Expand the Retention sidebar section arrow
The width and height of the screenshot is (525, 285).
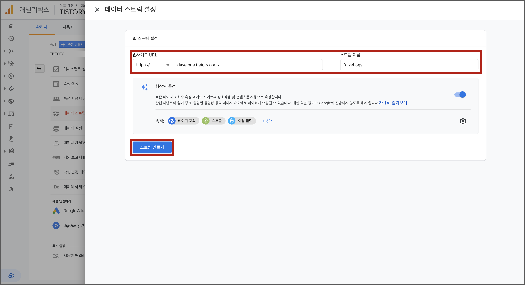click(5, 88)
